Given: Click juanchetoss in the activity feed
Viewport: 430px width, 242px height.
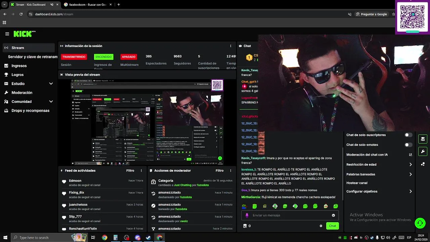Looking at the screenshot, I should (78, 205).
